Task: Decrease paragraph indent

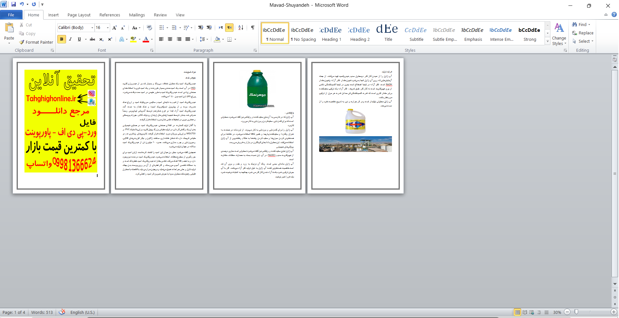Action: [x=201, y=28]
